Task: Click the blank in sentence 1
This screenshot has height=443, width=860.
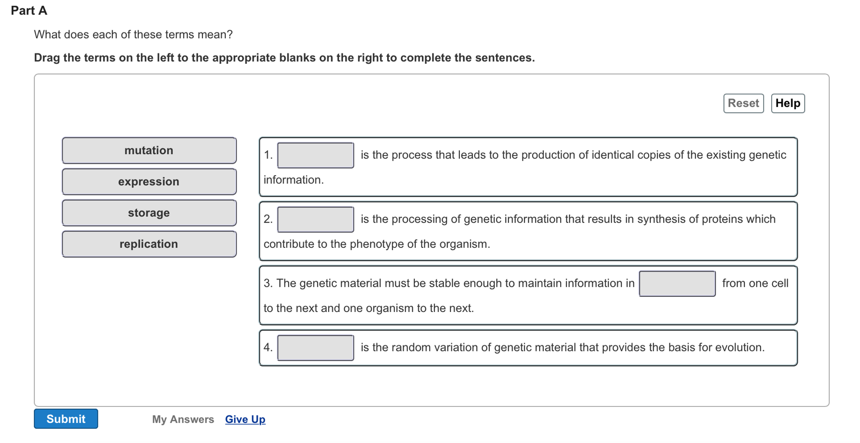Action: [315, 155]
